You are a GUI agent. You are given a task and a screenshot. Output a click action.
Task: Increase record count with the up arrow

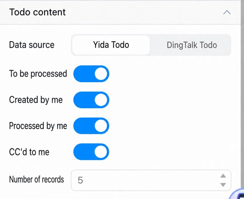click(x=223, y=176)
